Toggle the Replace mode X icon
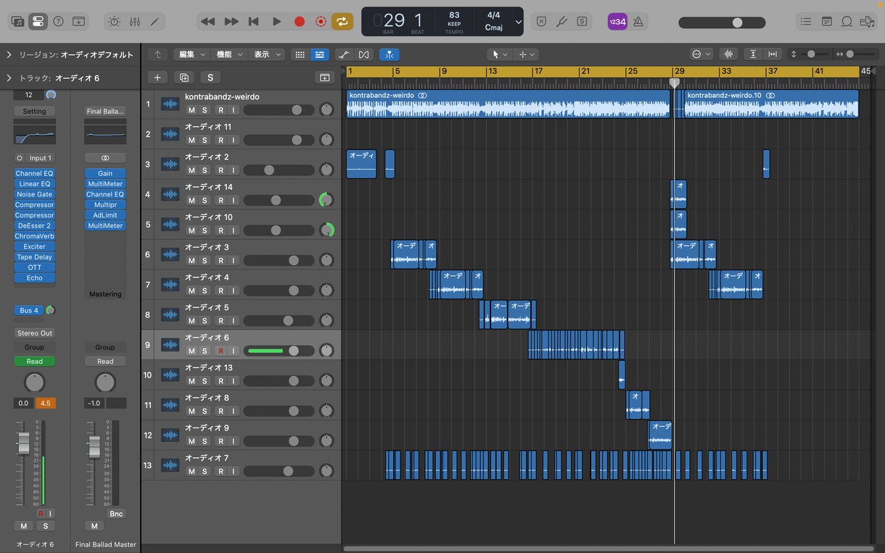The width and height of the screenshot is (885, 553). click(541, 22)
